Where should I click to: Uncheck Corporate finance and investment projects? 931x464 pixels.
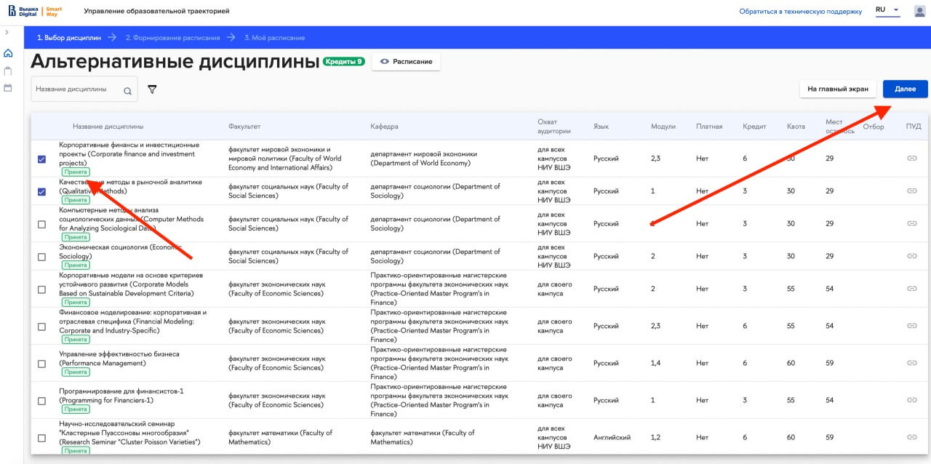(x=41, y=159)
